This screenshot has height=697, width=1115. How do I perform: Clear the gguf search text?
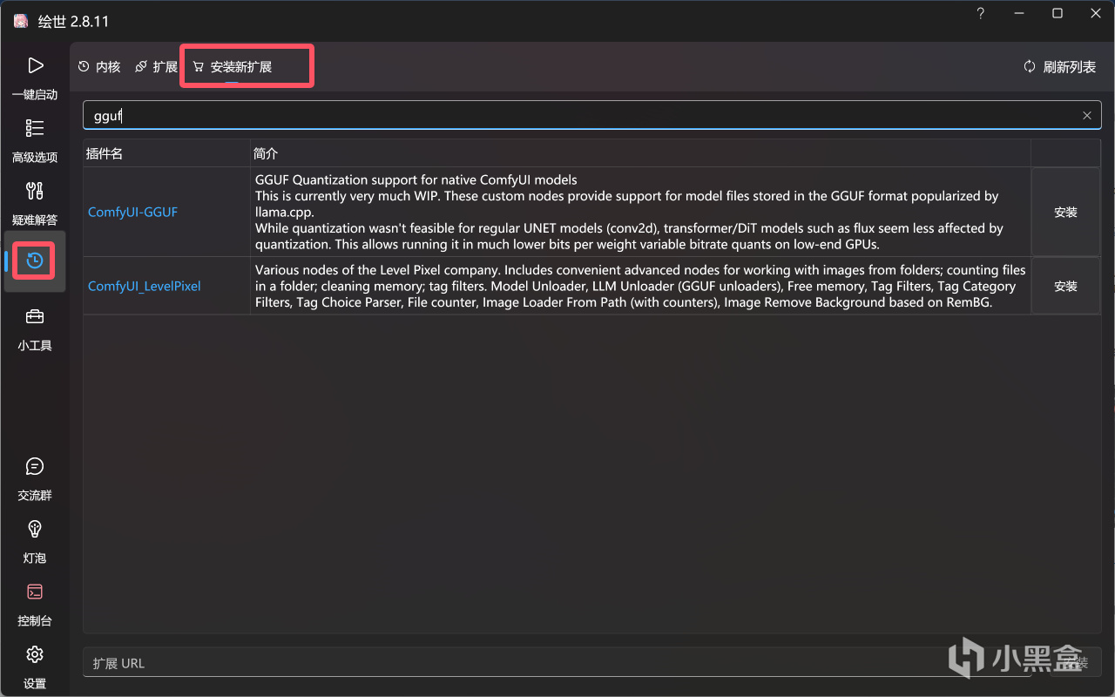coord(1087,115)
